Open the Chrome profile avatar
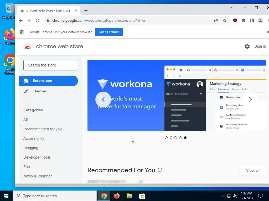Screen dimensions: 269x201 click(260, 20)
